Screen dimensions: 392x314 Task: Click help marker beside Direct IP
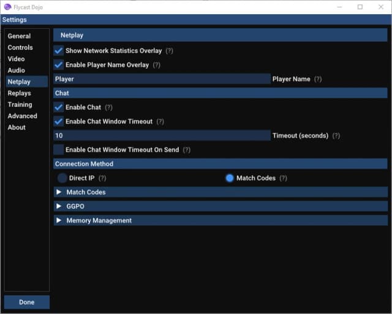(102, 178)
